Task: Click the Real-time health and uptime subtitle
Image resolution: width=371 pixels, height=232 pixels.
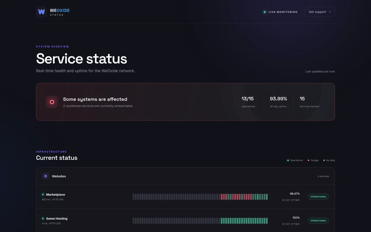Action: click(x=86, y=71)
